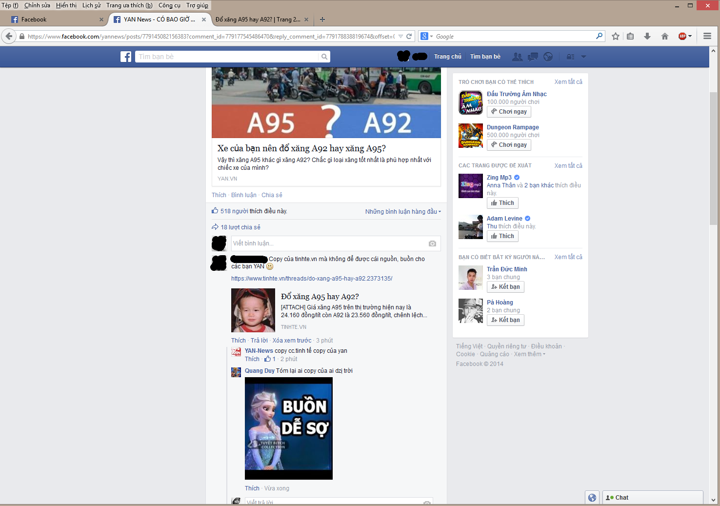Reload the page with the refresh icon
This screenshot has width=720, height=506.
pyautogui.click(x=409, y=36)
